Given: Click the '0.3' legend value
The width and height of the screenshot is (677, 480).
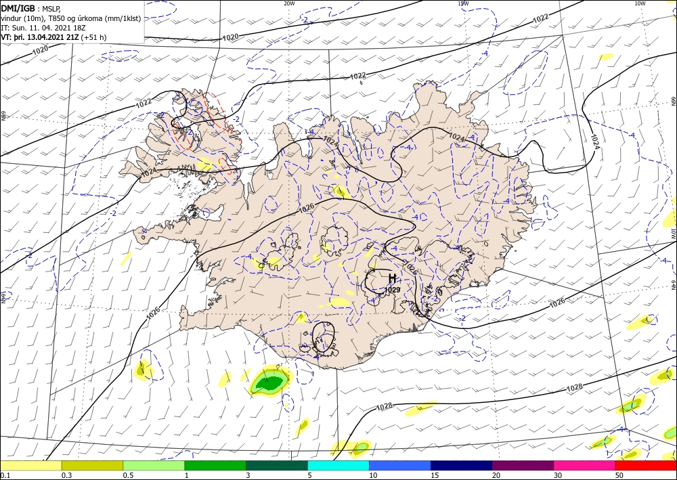Looking at the screenshot, I should (66, 475).
